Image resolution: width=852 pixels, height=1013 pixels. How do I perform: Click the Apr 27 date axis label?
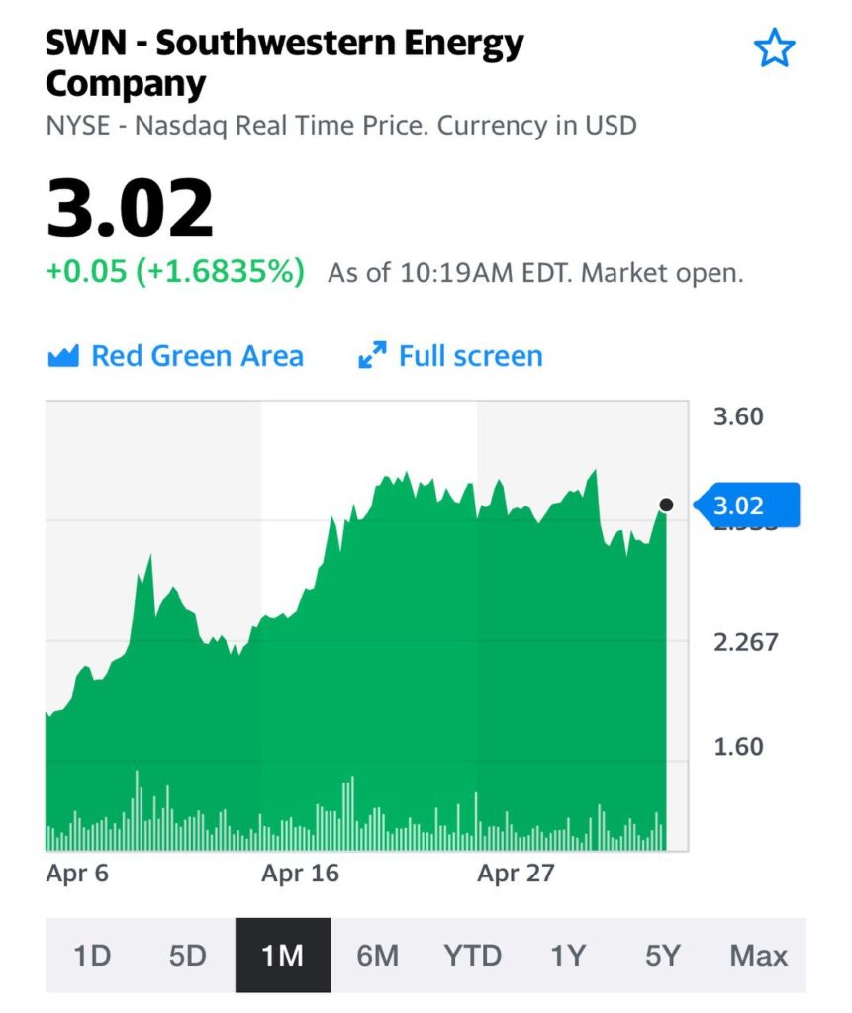click(x=516, y=874)
